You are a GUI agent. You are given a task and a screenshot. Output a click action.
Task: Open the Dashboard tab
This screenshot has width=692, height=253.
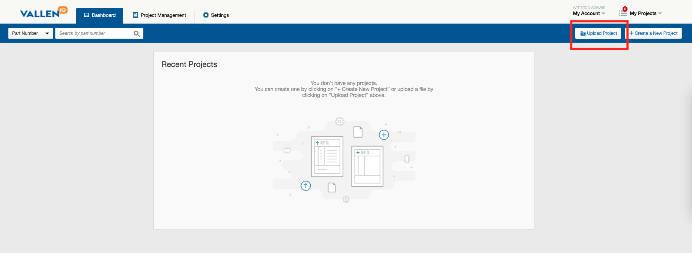(99, 15)
